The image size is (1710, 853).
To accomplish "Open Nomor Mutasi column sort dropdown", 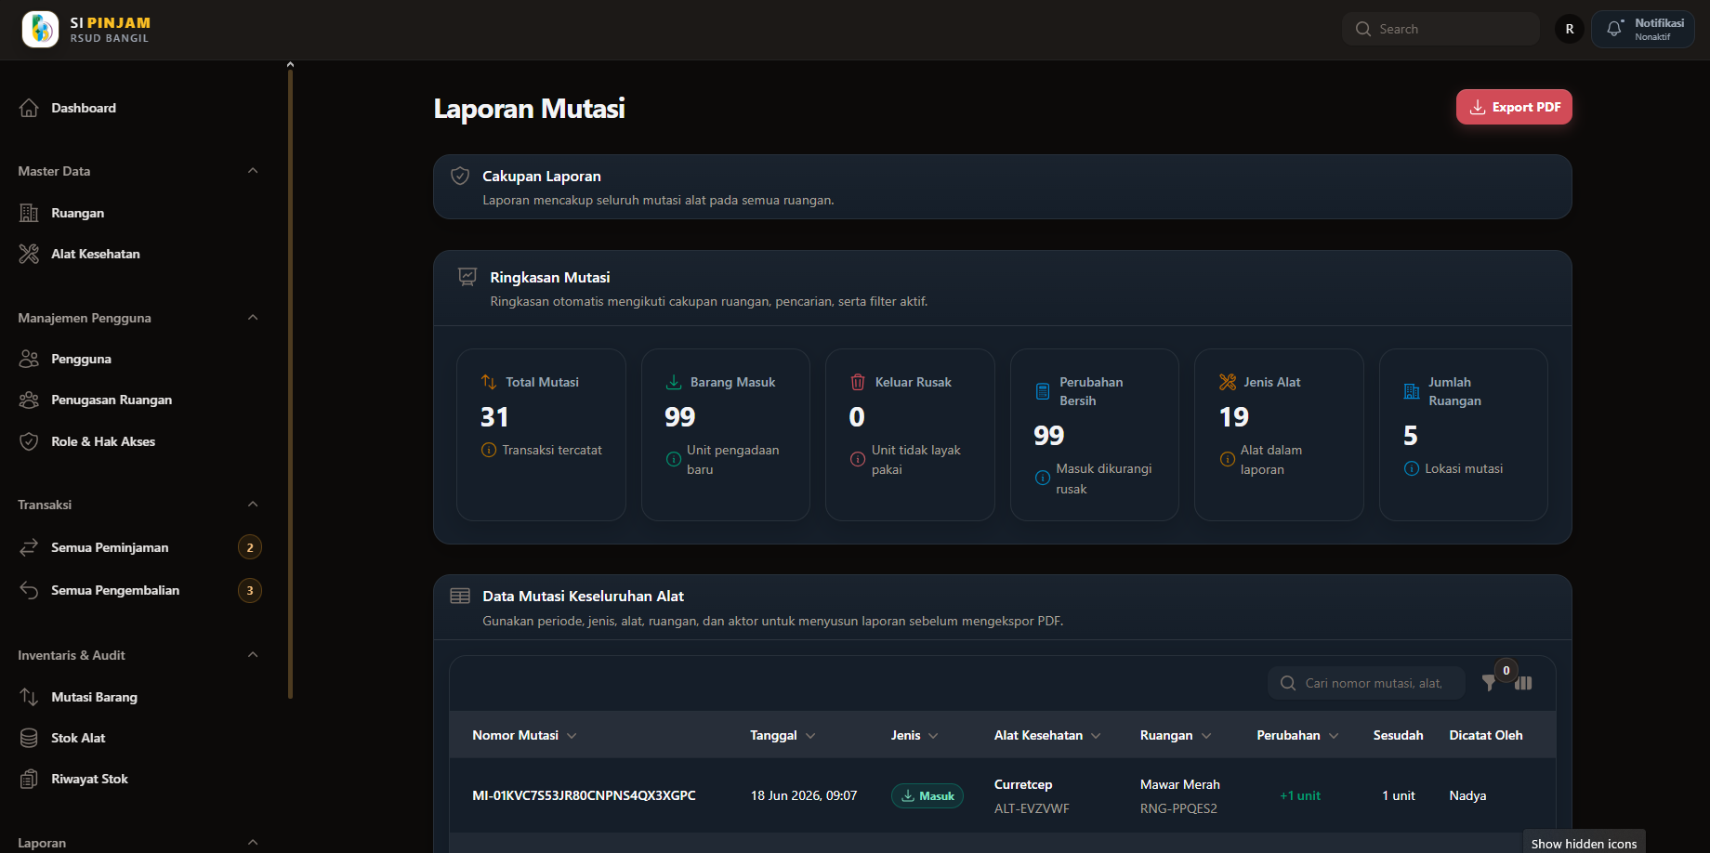I will 572,735.
